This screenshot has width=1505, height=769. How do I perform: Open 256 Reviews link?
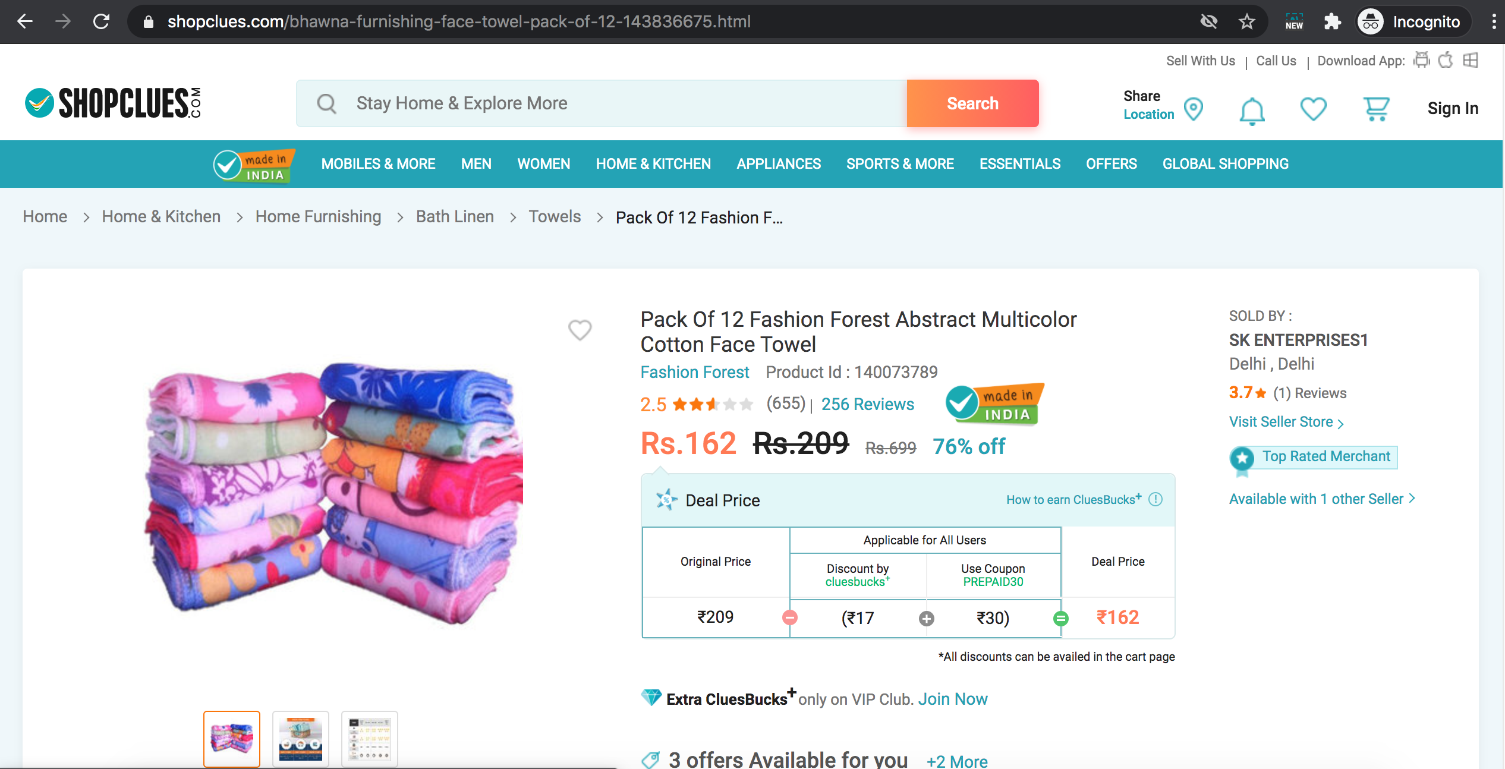click(867, 404)
